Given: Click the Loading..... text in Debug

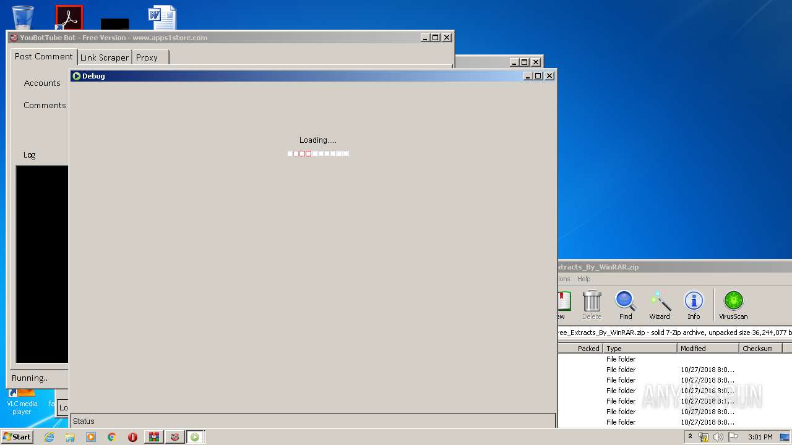Looking at the screenshot, I should pos(318,140).
